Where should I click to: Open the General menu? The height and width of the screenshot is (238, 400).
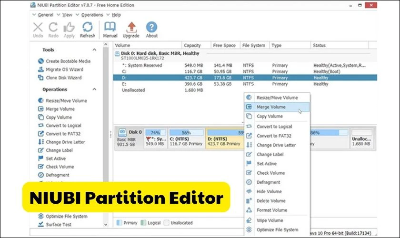coord(45,15)
